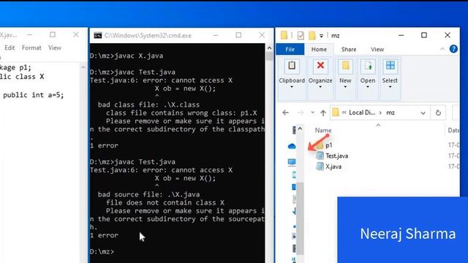Open the recent locations dropdown arrow
Image resolution: width=468 pixels, height=263 pixels.
click(x=312, y=113)
